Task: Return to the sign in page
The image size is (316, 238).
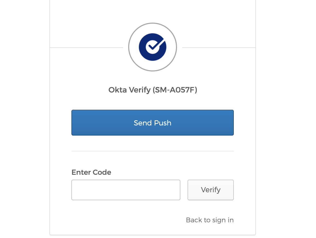Action: pos(210,220)
